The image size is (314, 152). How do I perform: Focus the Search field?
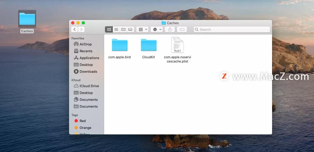click(x=232, y=29)
